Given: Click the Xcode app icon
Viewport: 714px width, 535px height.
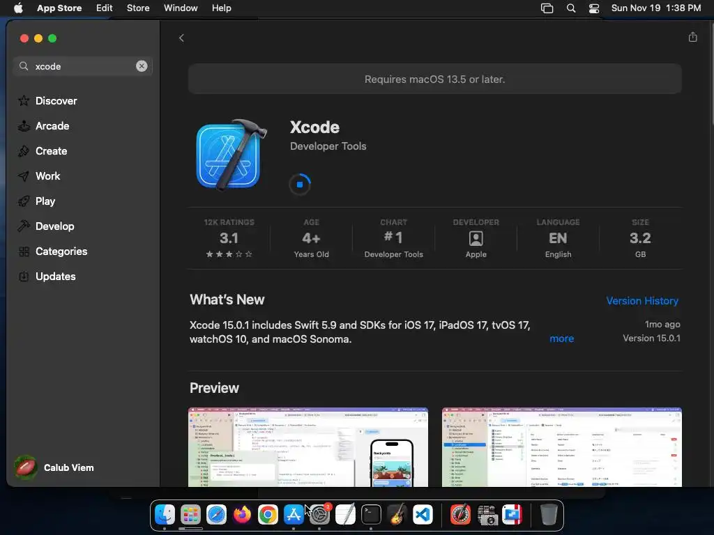Looking at the screenshot, I should click(231, 154).
